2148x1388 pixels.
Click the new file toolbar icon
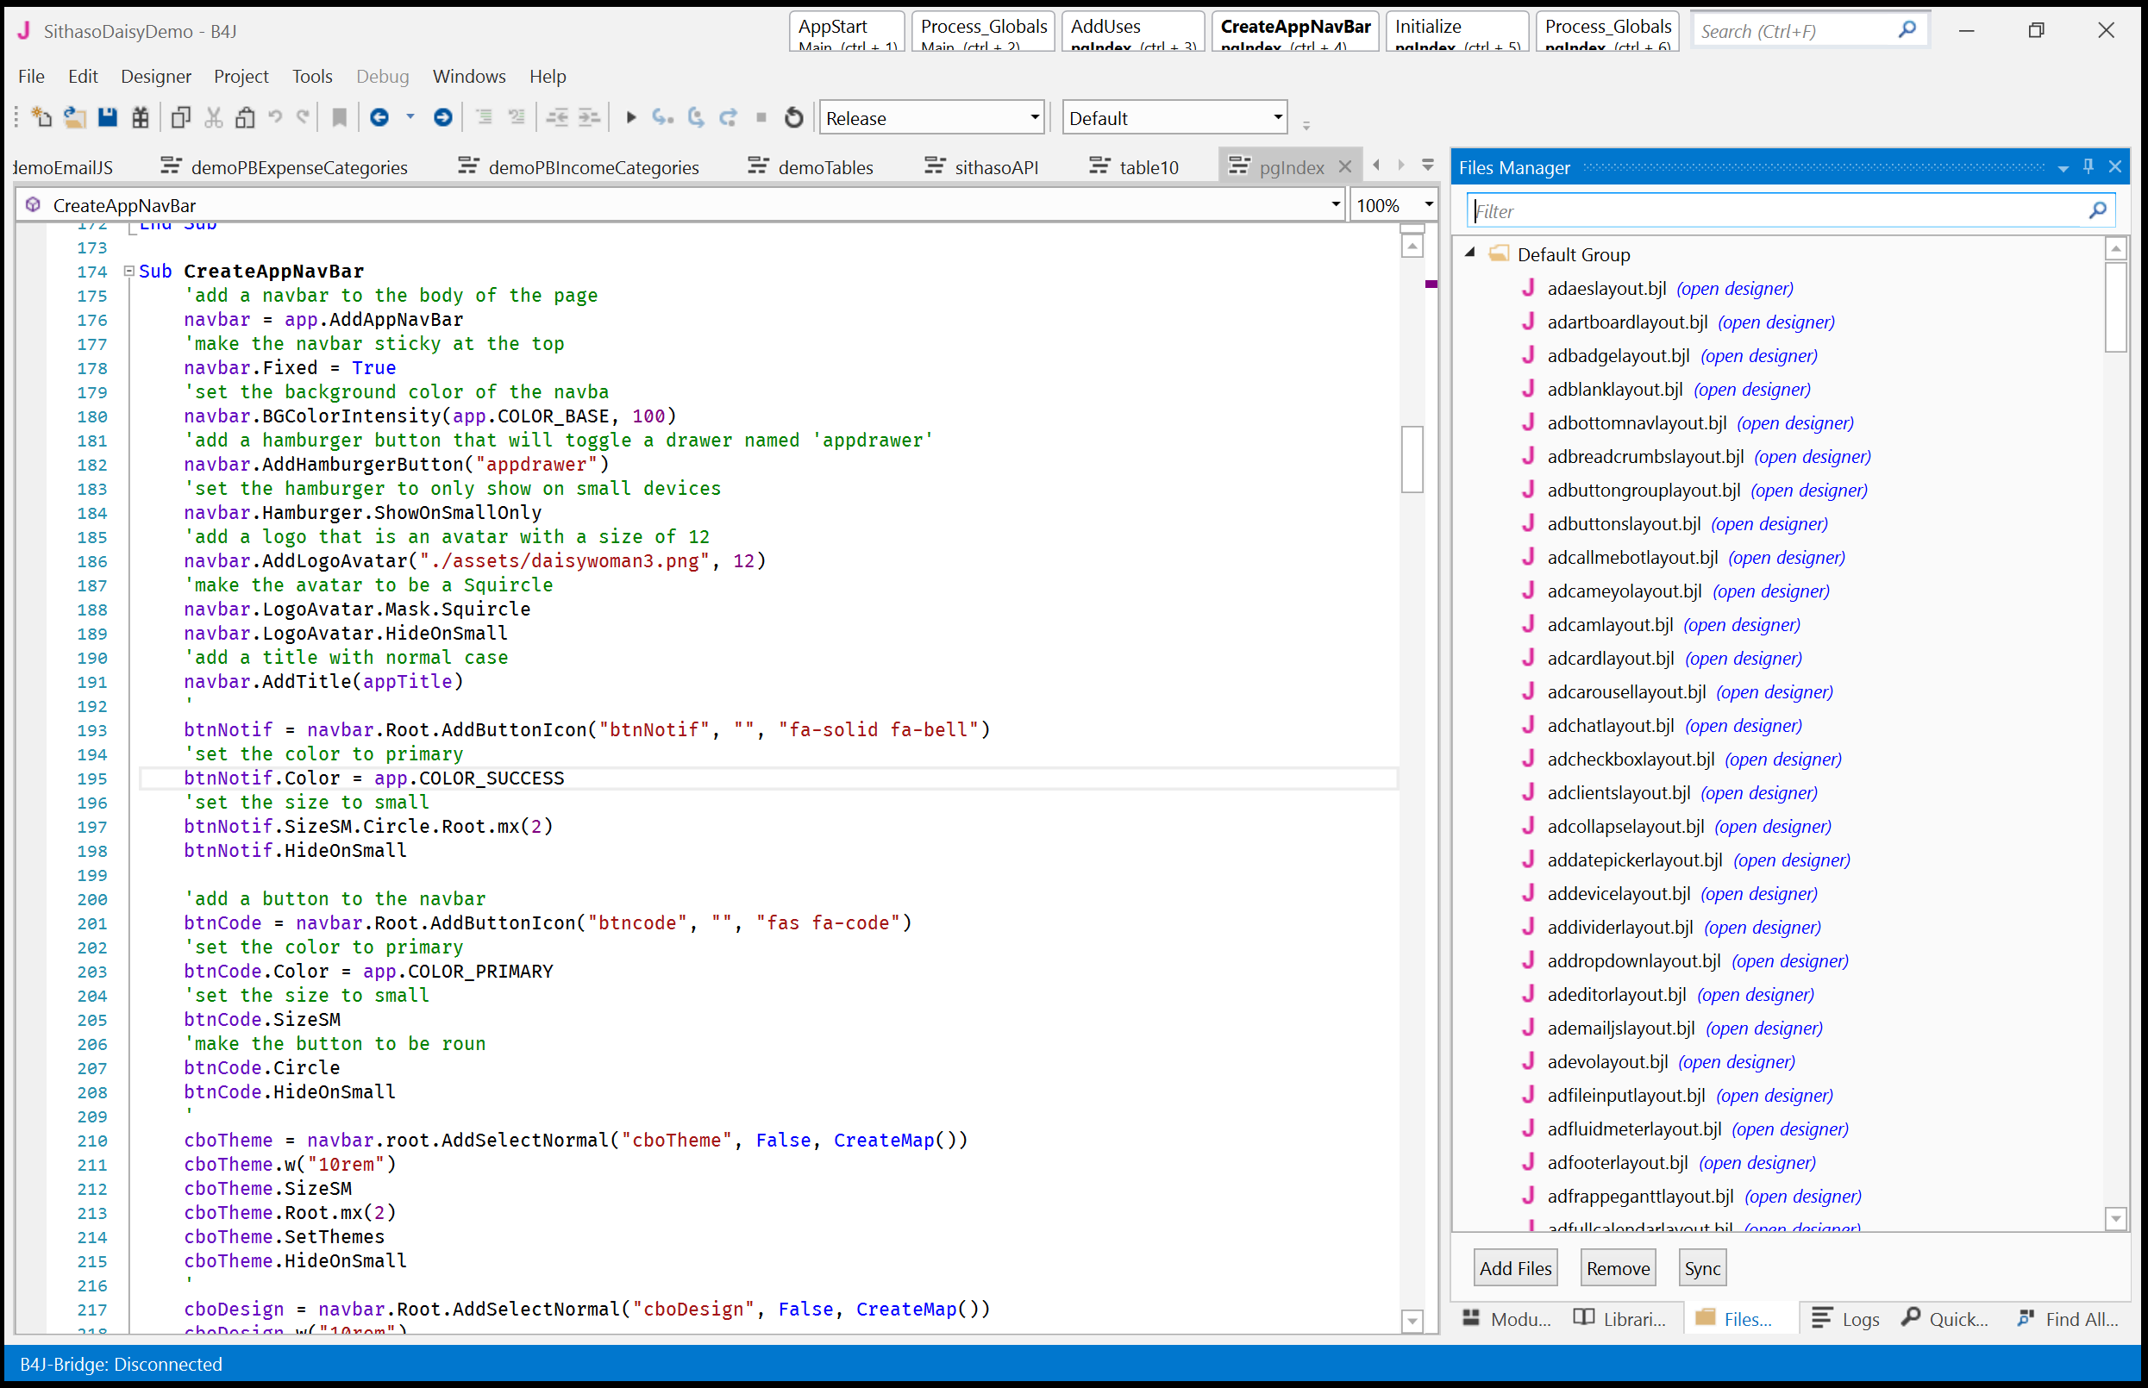point(41,117)
